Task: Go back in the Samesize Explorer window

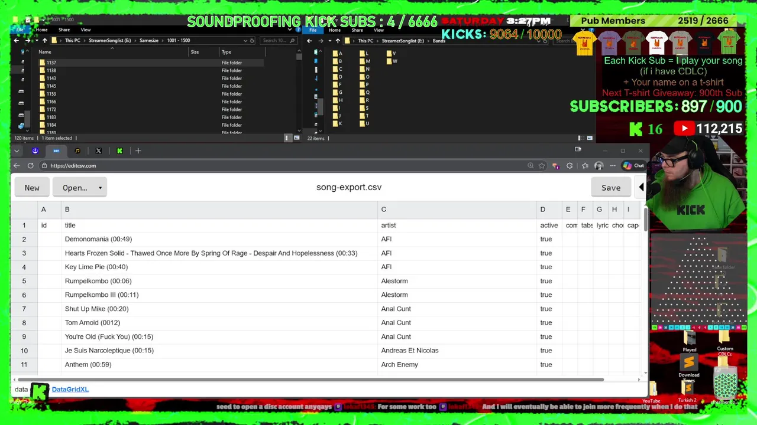Action: pos(17,41)
